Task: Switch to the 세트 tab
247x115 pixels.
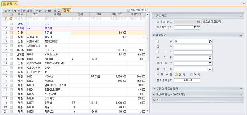Action: tap(57, 10)
